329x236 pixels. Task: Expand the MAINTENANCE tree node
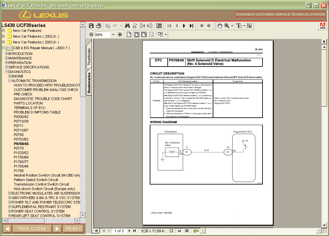pos(6,58)
